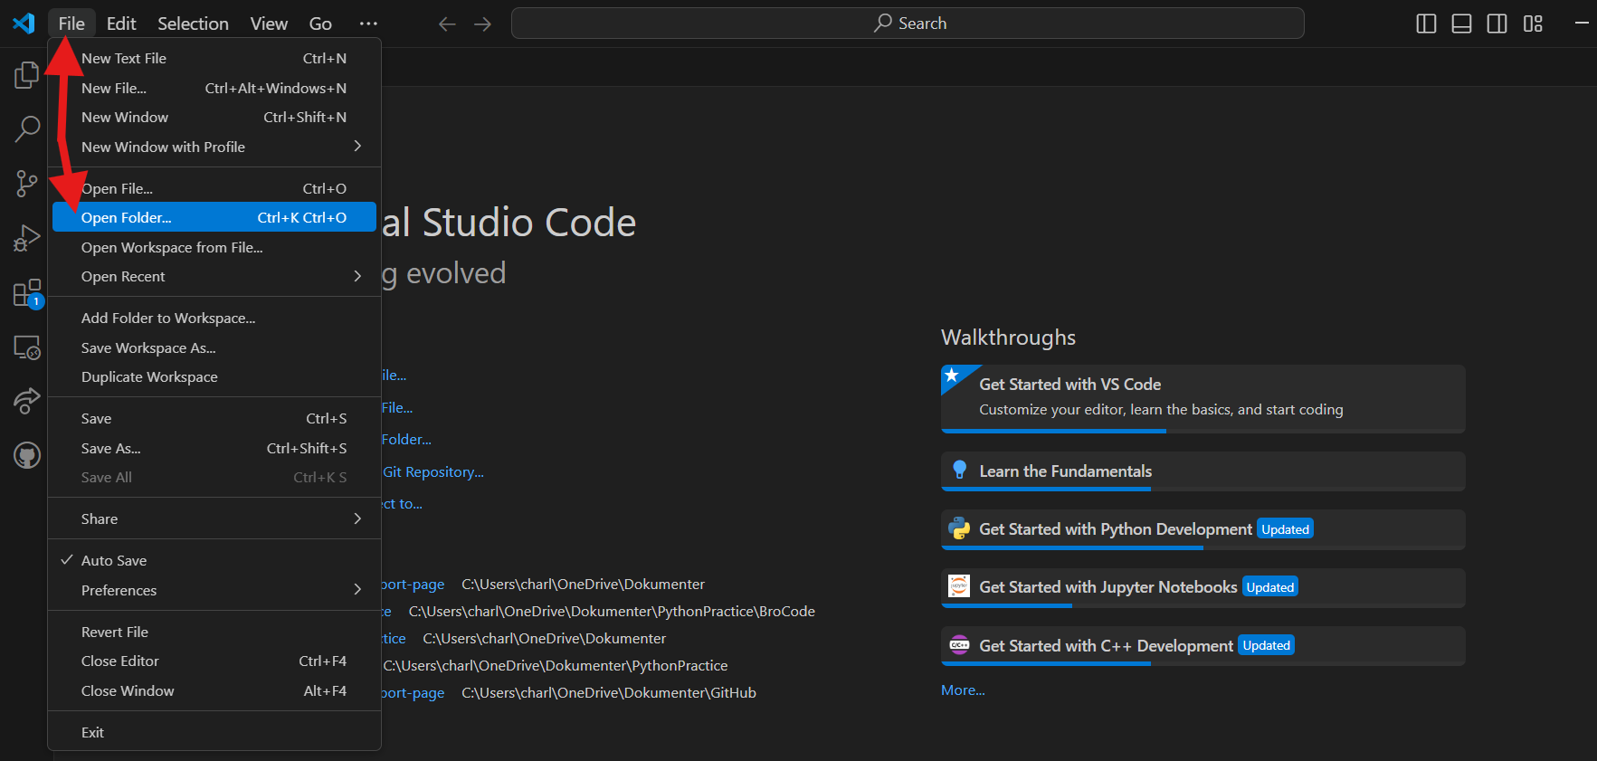Click the lightbulb Learn the Fundamentals icon
The image size is (1597, 761).
(959, 471)
